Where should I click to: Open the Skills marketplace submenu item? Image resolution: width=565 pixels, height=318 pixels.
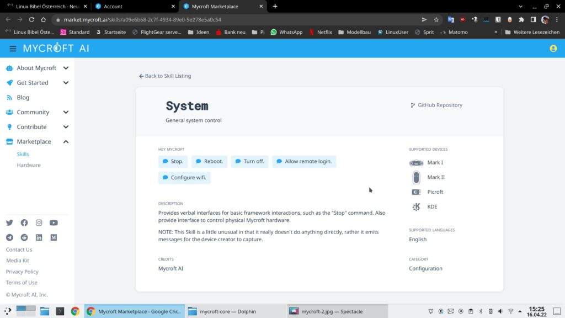tap(23, 154)
